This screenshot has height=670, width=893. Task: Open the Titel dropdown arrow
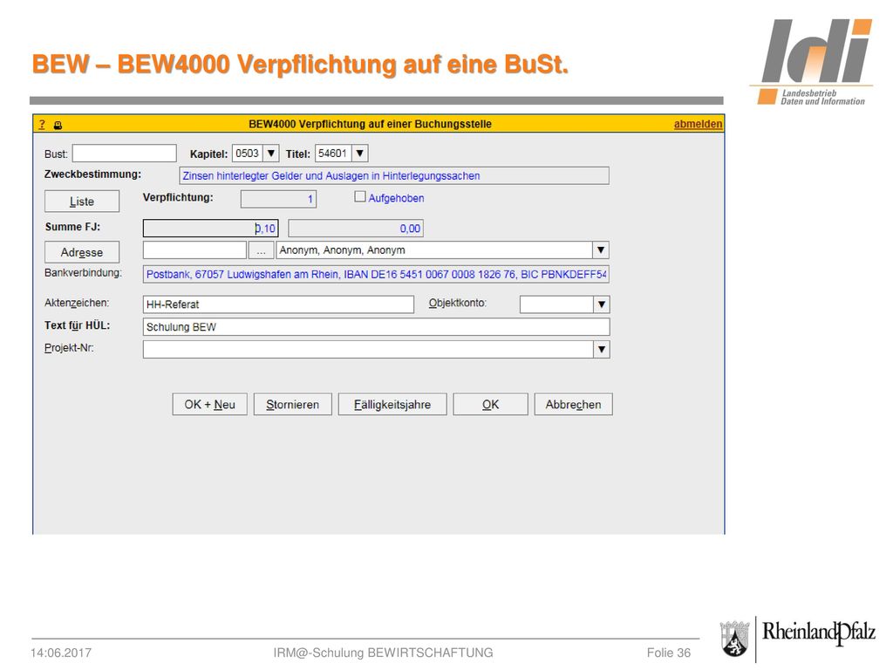click(360, 154)
